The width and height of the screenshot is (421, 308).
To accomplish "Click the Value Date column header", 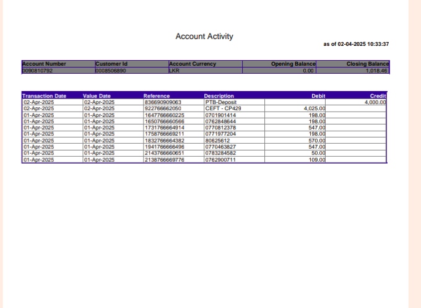I will pos(97,96).
